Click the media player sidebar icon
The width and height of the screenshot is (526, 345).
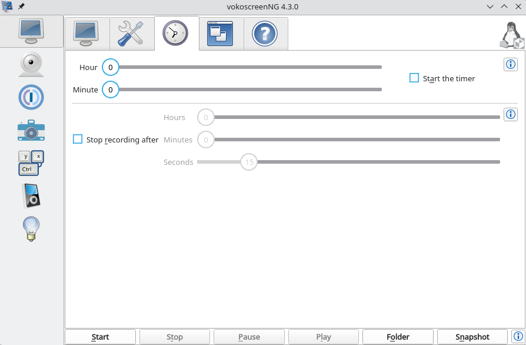[x=31, y=195]
